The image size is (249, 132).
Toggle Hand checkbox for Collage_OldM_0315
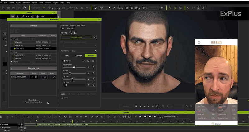tap(50, 77)
